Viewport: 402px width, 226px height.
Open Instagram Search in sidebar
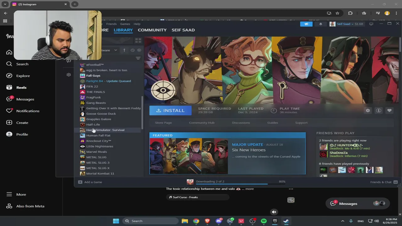pos(18,64)
